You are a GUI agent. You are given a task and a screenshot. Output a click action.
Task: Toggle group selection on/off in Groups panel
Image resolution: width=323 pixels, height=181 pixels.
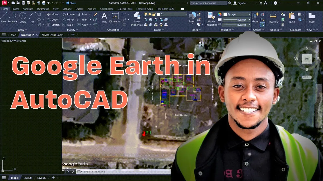click(x=263, y=25)
